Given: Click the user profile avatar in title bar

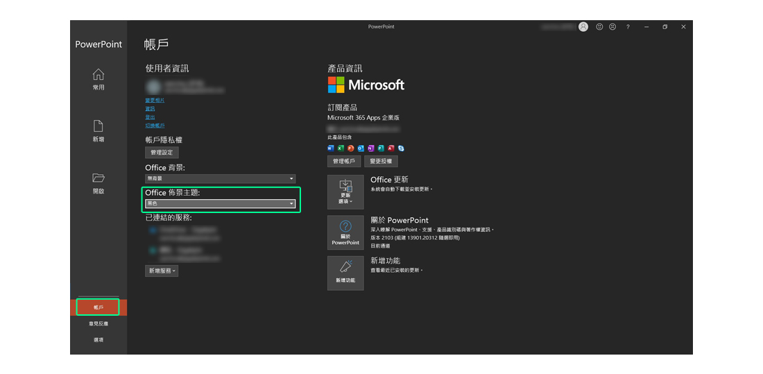Looking at the screenshot, I should pyautogui.click(x=583, y=27).
